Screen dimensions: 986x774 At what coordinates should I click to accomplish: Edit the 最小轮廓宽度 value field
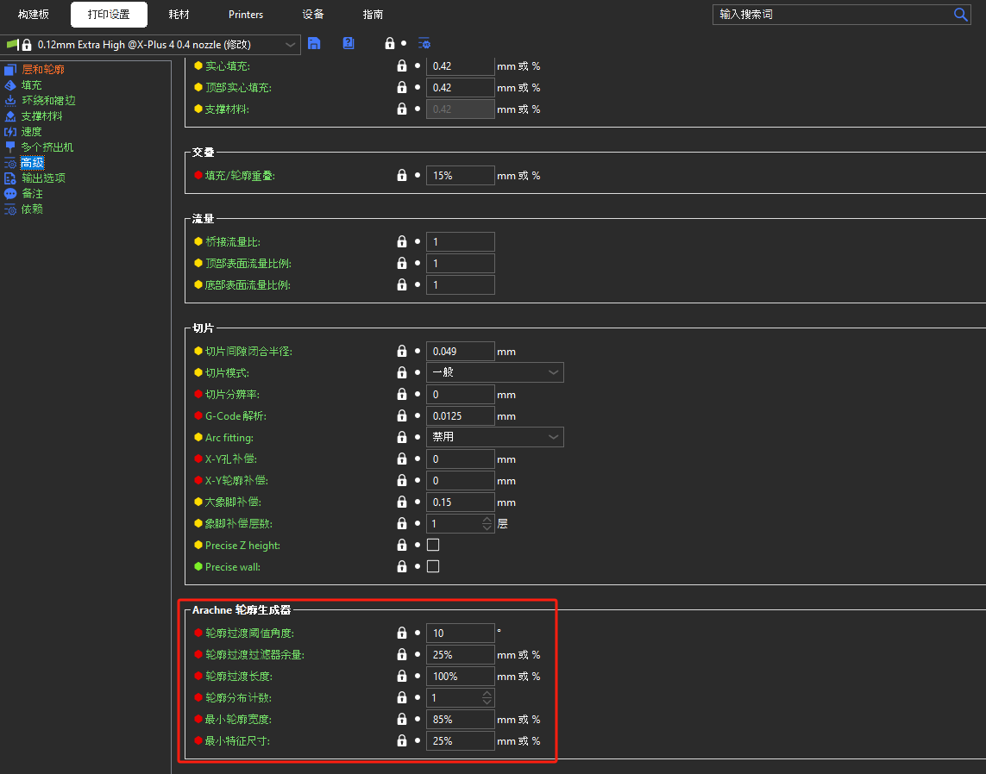point(461,720)
